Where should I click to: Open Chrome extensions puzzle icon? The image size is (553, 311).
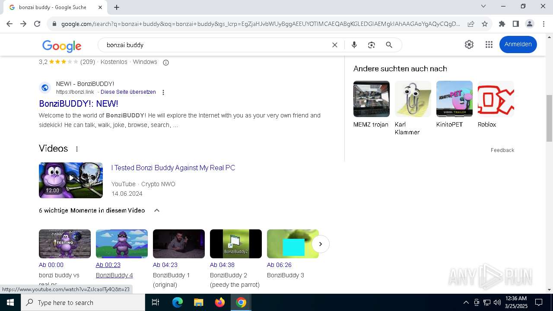point(502,24)
